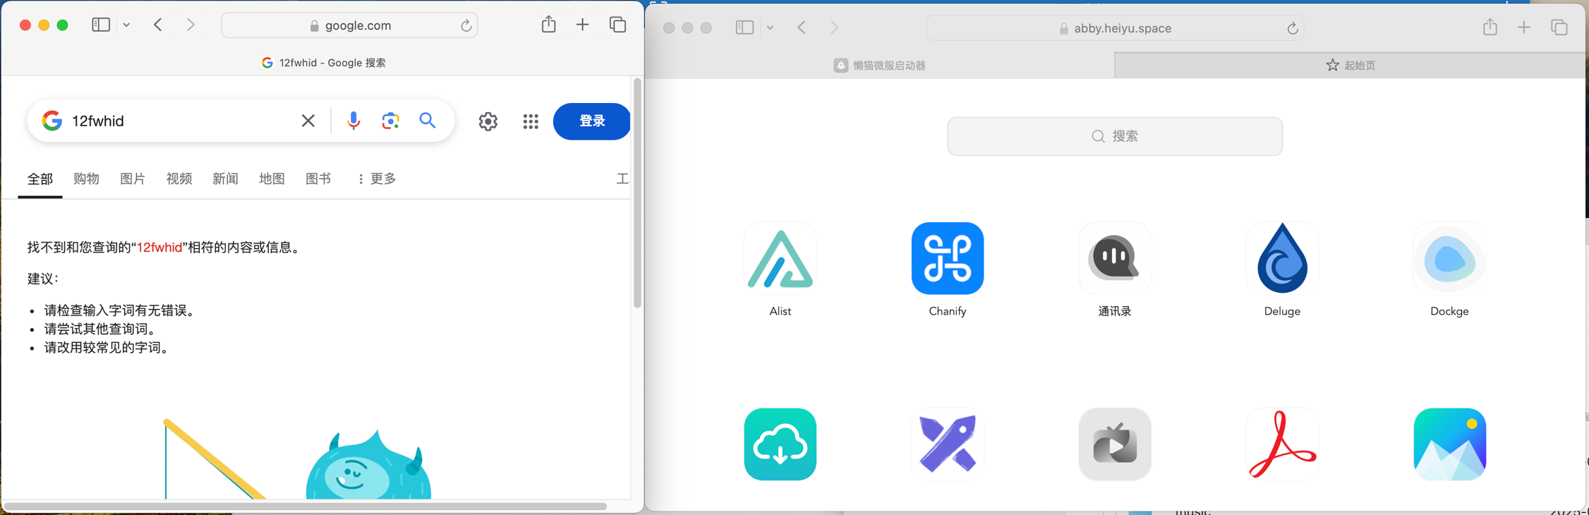Launch the Dockge app

point(1449,258)
